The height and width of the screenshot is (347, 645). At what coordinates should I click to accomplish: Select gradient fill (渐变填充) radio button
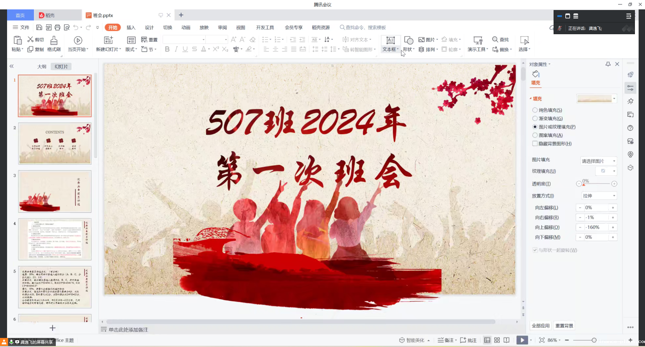(535, 118)
